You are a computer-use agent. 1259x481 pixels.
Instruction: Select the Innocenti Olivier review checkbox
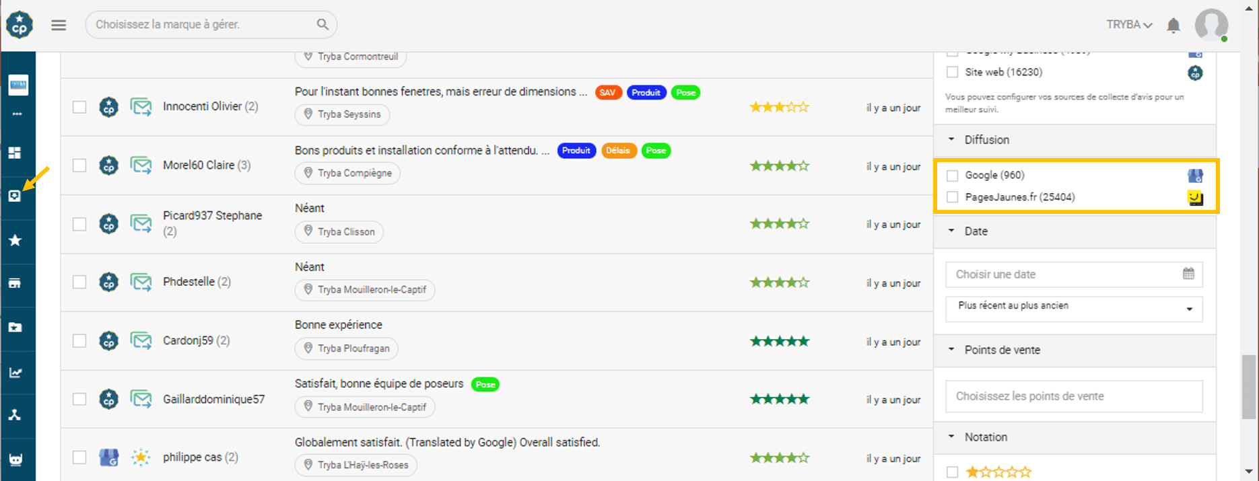(79, 107)
